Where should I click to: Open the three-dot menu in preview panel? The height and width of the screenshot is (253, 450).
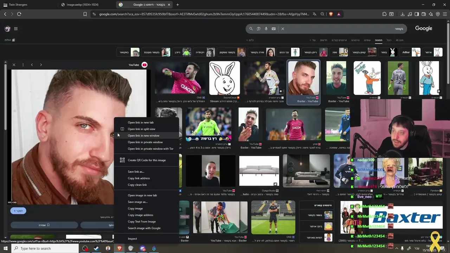(x=23, y=65)
